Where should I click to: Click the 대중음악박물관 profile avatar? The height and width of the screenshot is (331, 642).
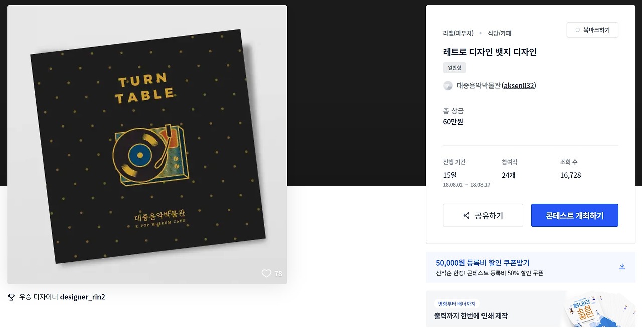point(448,86)
